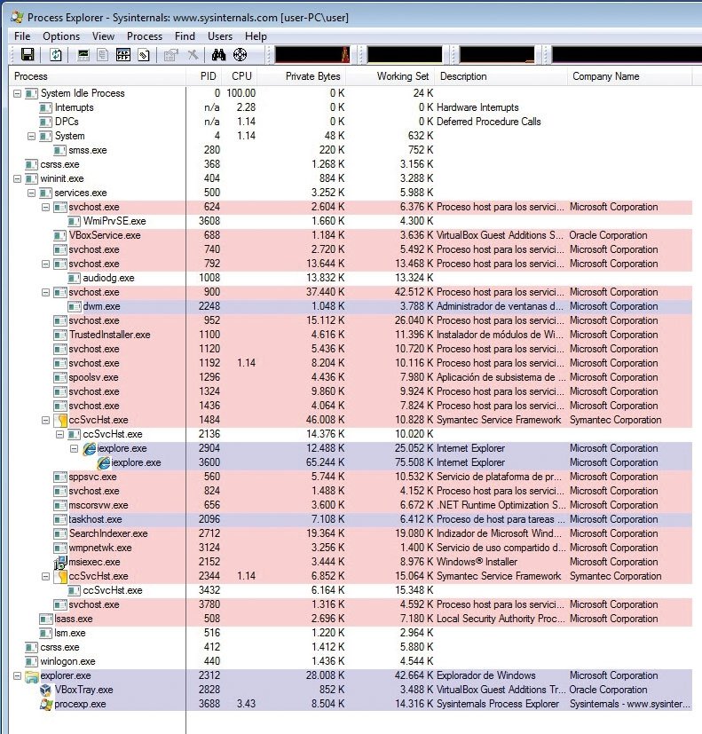
Task: Toggle the Show Process Tree toolbar icon
Action: click(x=103, y=55)
